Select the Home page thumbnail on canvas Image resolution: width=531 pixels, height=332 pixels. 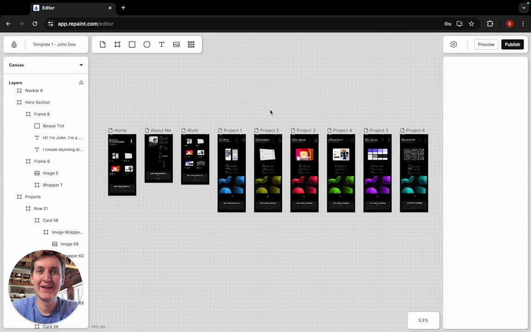(x=122, y=165)
